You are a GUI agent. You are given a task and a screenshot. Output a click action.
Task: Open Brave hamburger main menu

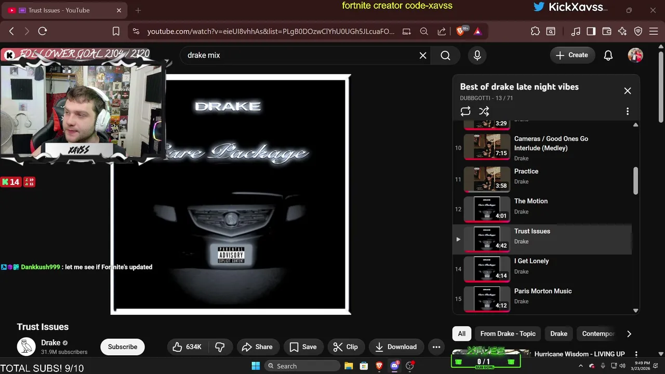(653, 31)
